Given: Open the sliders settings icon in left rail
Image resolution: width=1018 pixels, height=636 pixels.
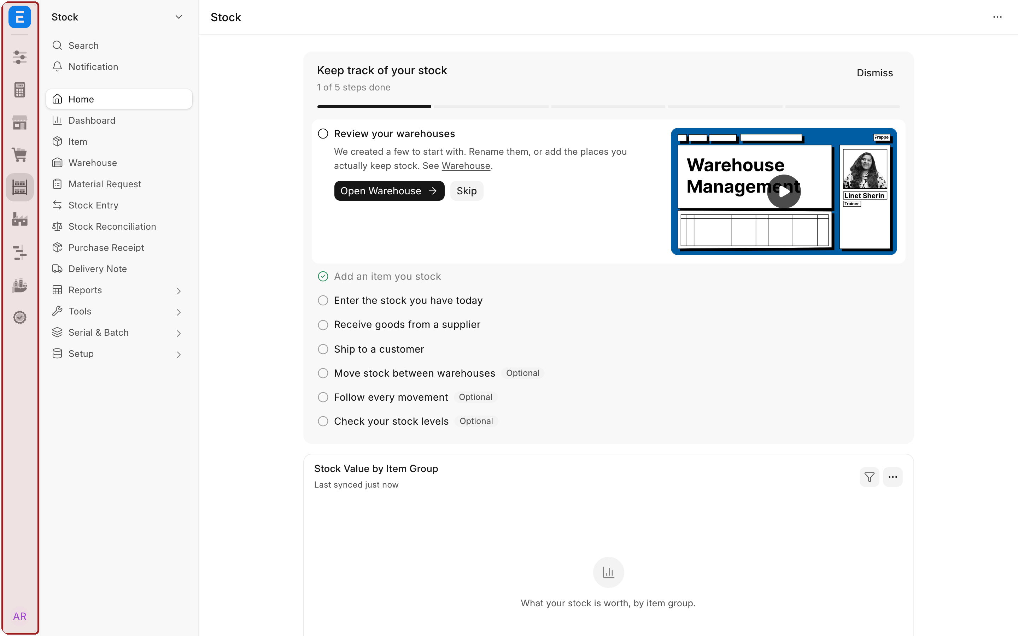Looking at the screenshot, I should pos(20,57).
